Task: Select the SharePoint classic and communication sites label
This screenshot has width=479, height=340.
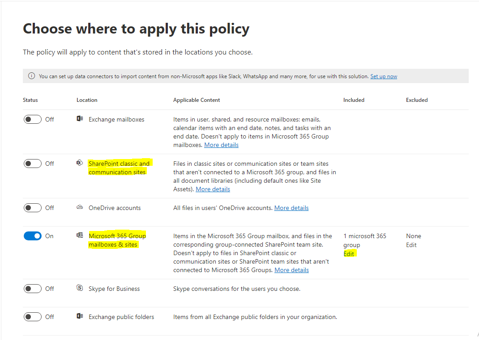Action: pos(119,168)
